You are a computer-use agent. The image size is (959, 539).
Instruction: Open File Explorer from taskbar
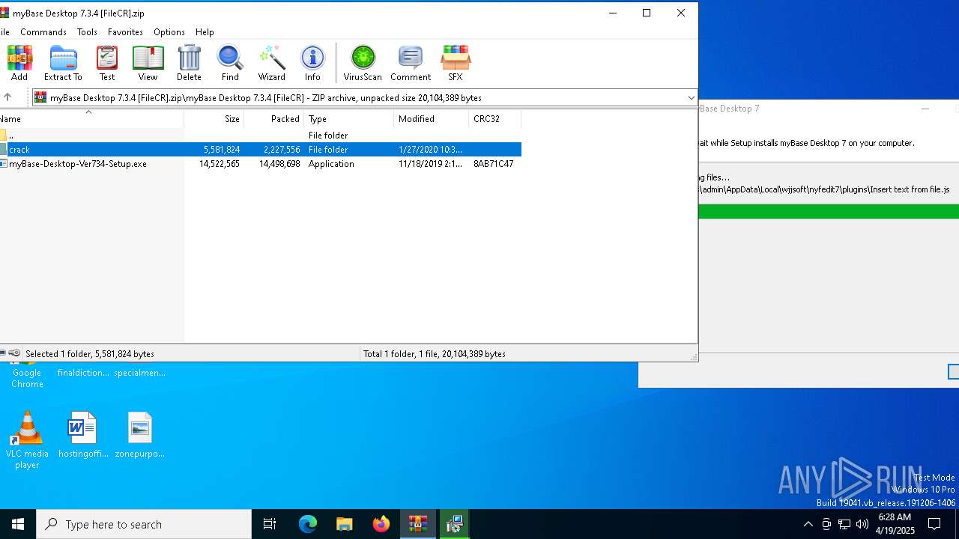pos(345,524)
